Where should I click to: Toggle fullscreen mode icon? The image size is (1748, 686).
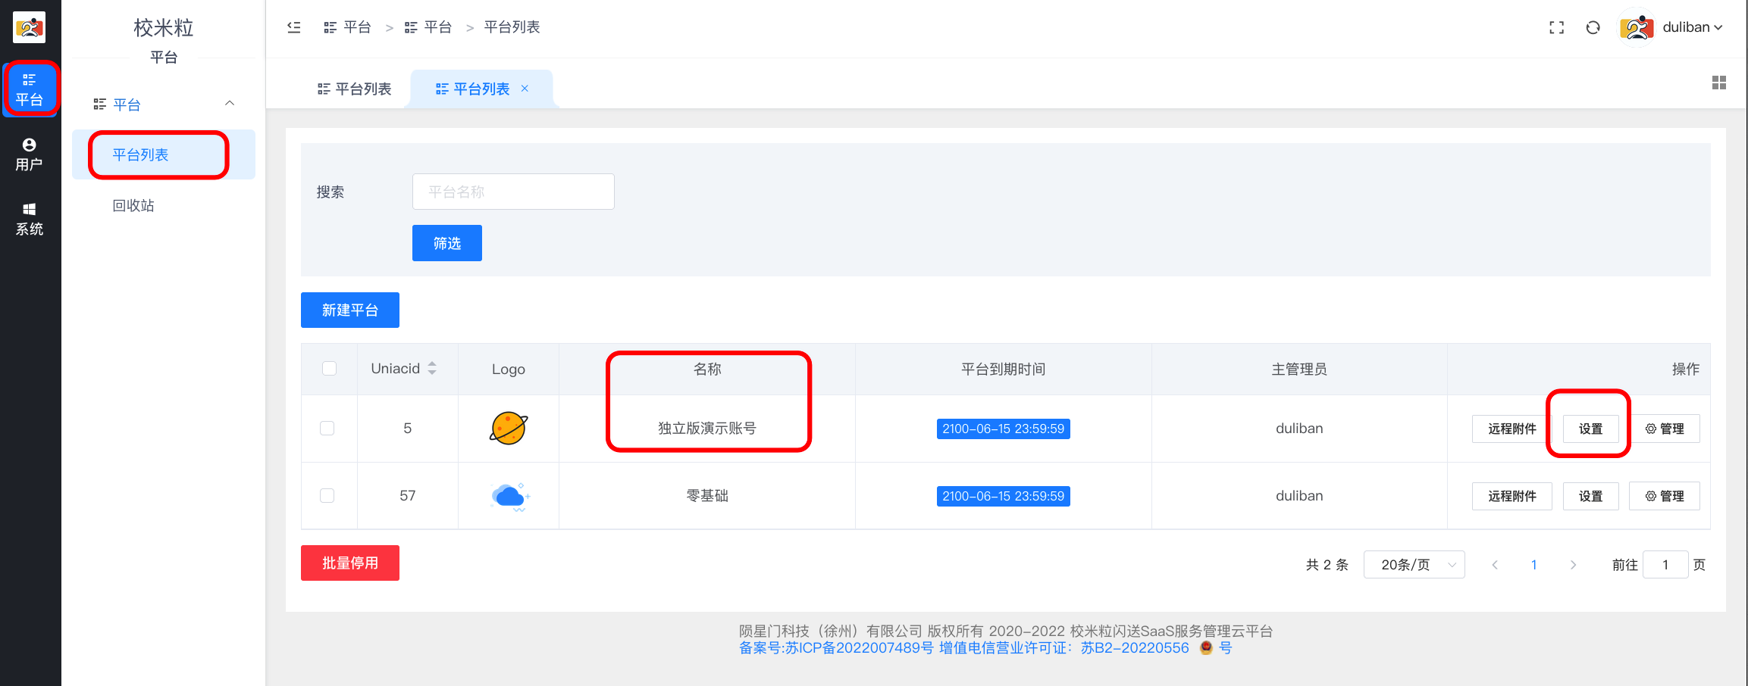click(1556, 27)
